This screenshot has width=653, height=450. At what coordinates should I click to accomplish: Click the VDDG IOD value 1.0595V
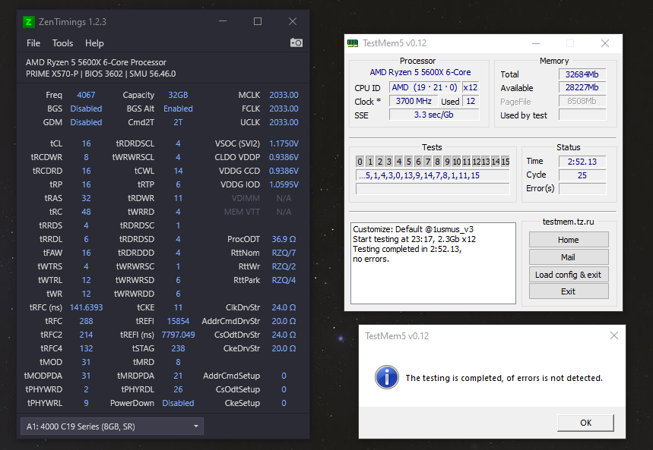284,184
